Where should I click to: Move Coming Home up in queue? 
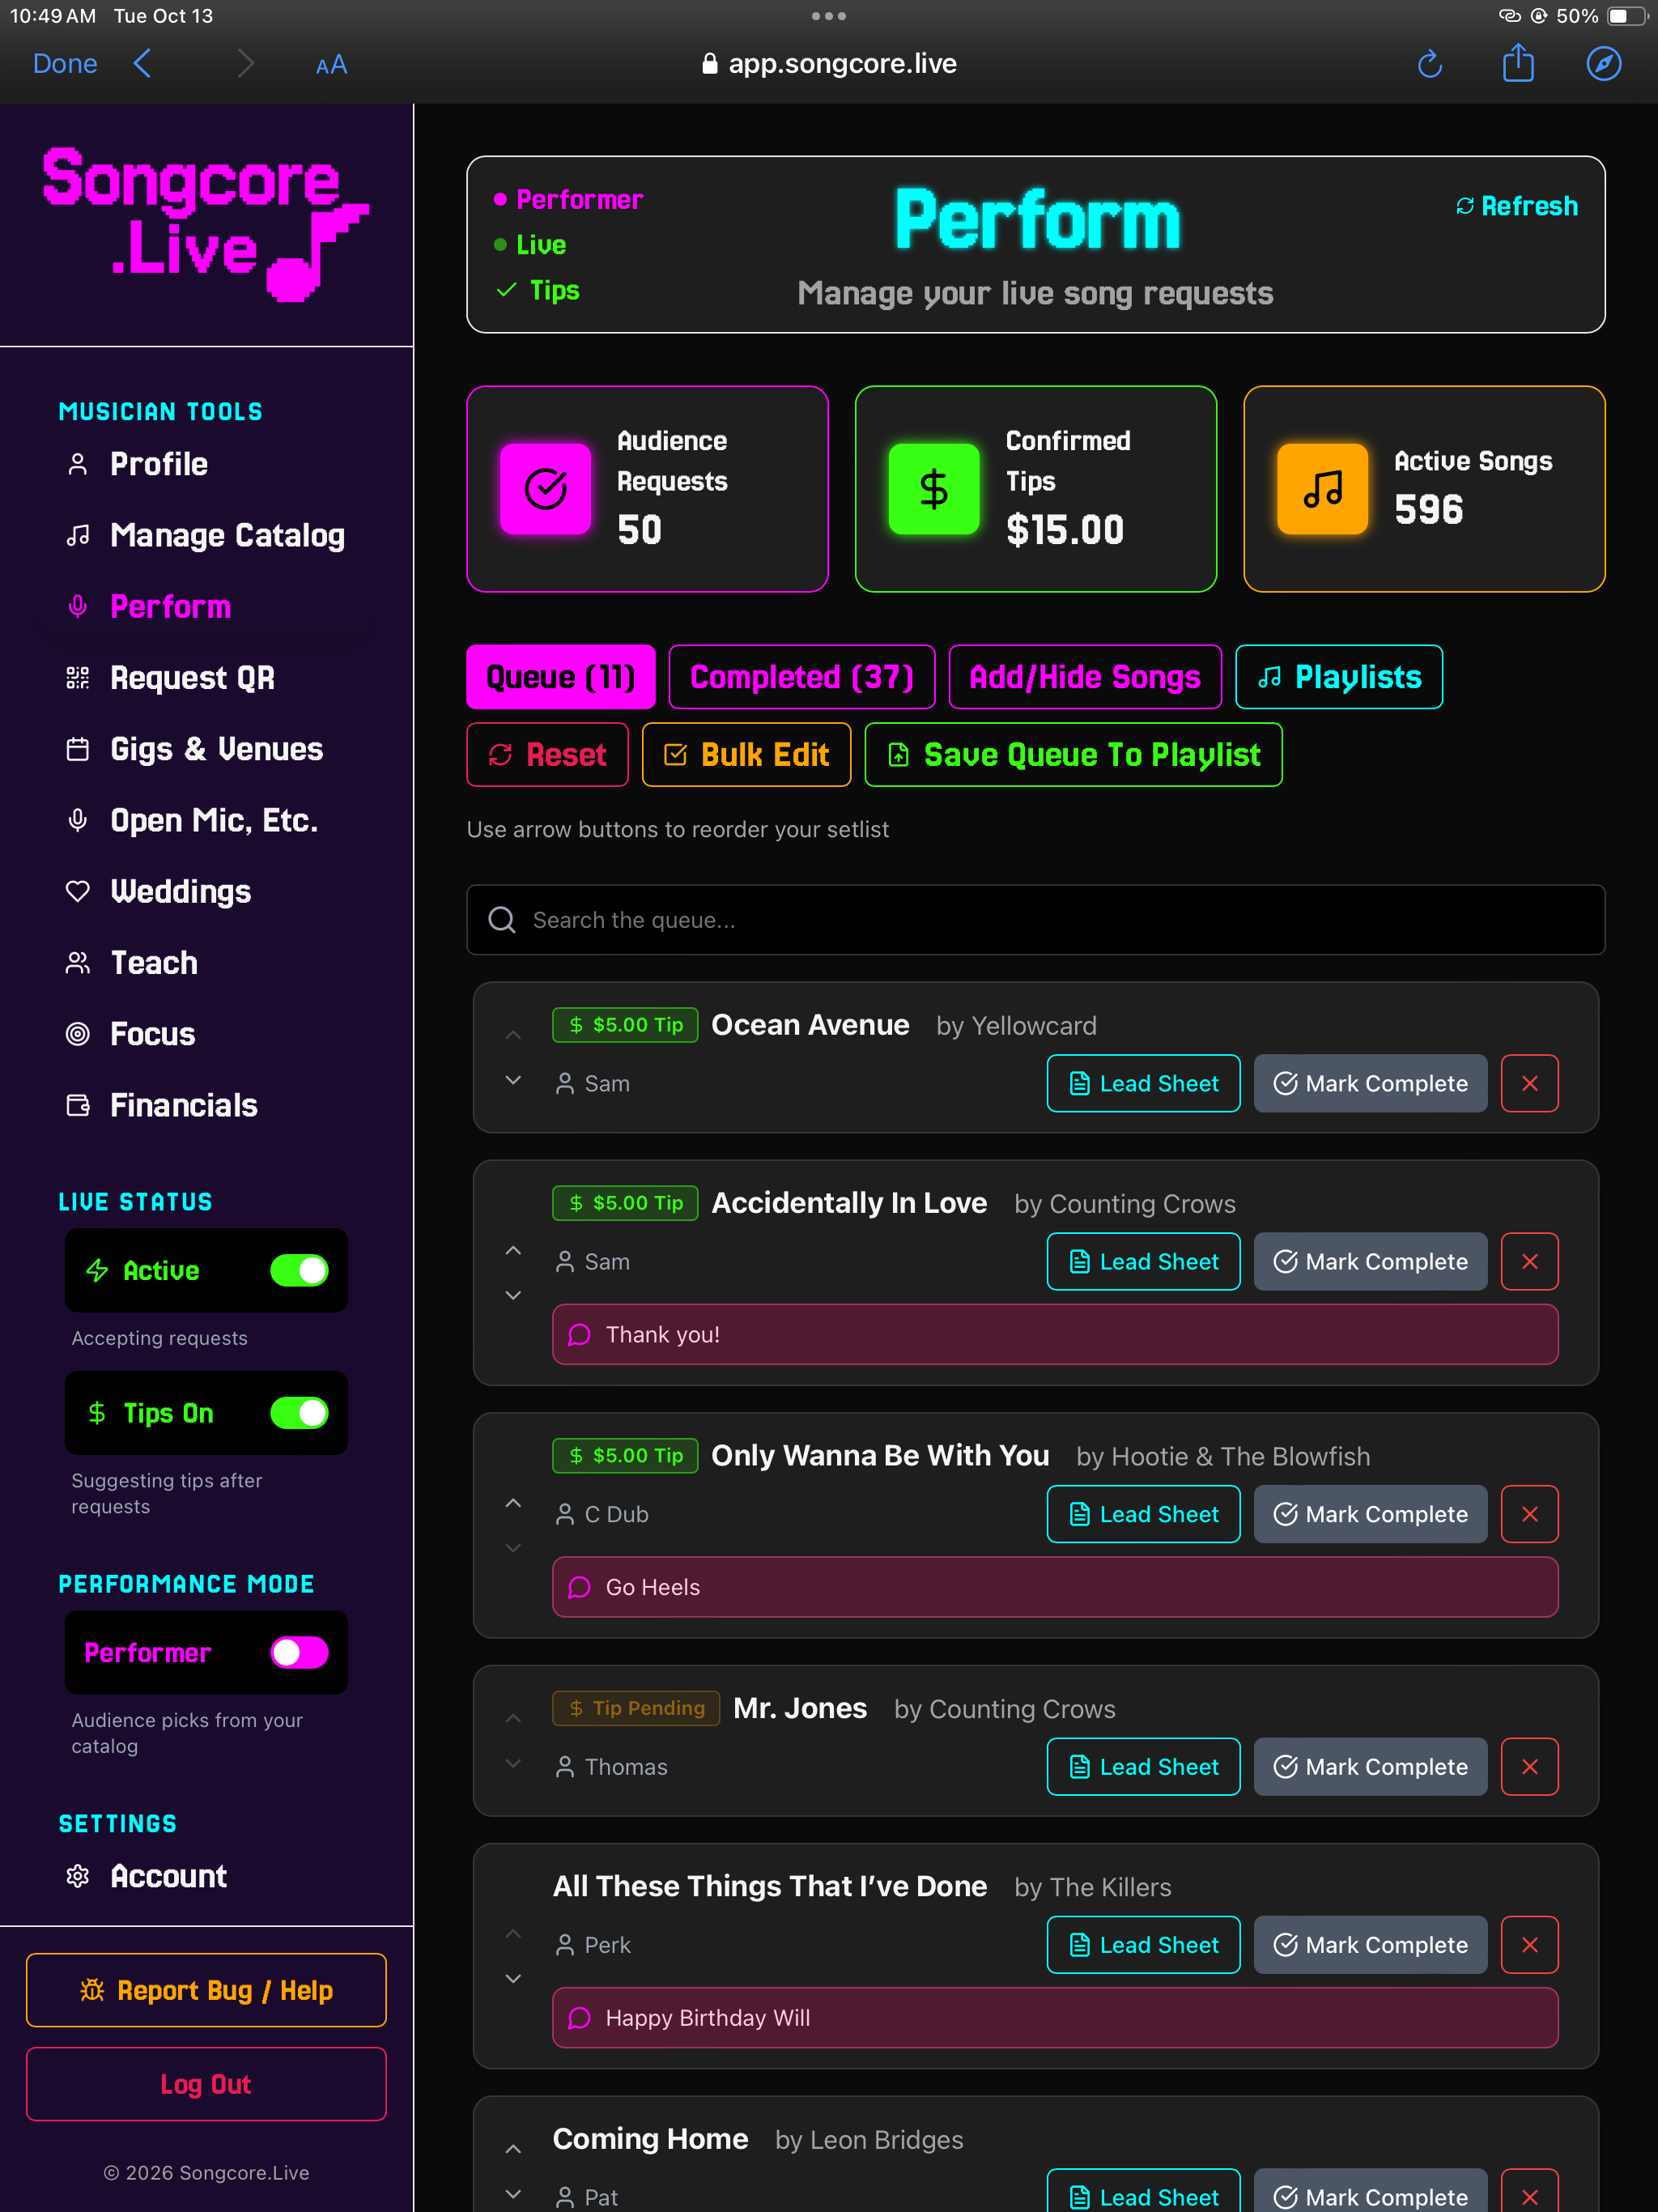[x=513, y=2149]
